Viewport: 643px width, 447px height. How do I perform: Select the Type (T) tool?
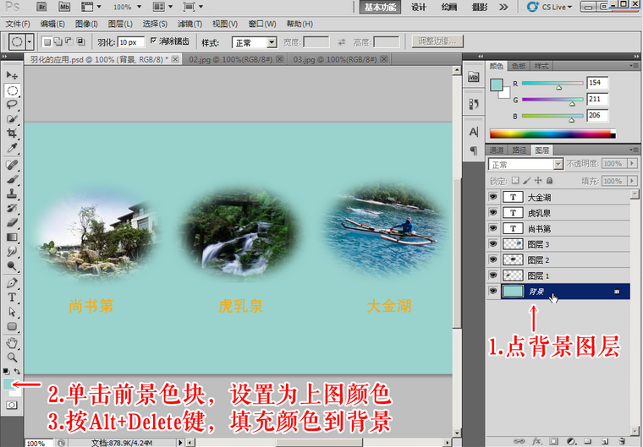(13, 297)
